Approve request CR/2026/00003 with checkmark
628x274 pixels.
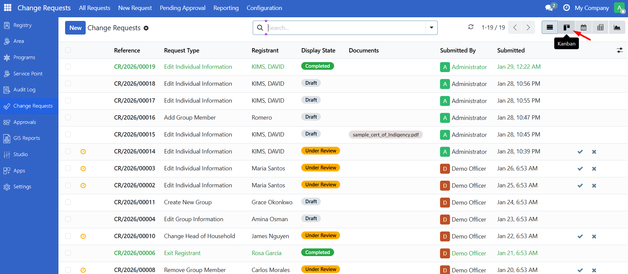[x=580, y=169]
